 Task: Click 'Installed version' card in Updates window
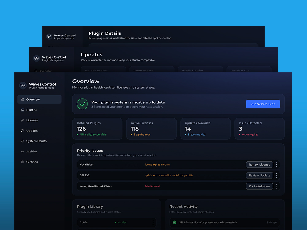(200, 70)
